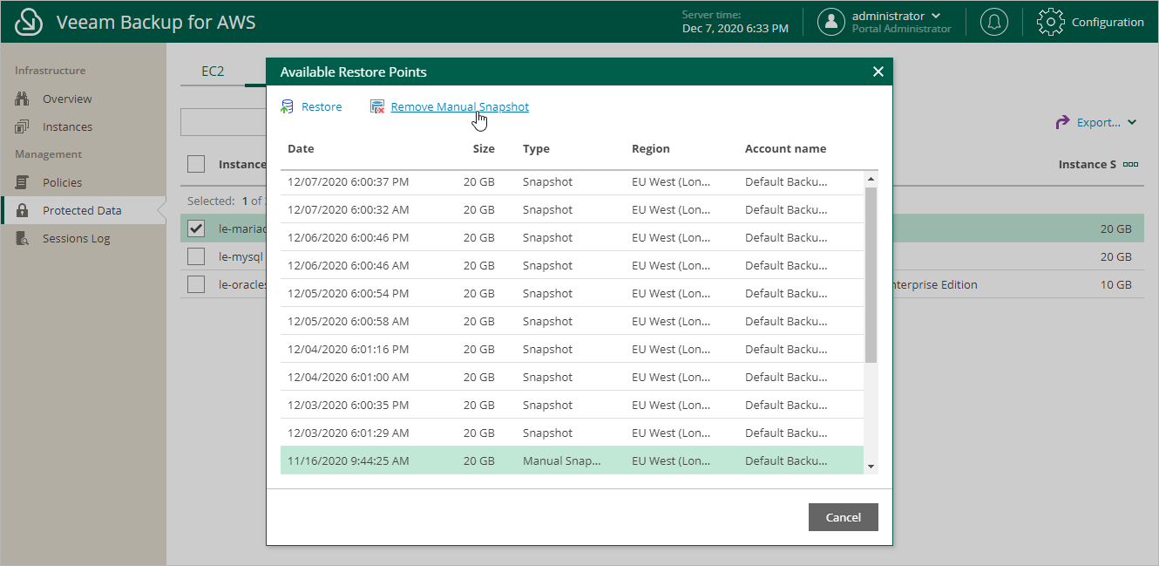Click the Instances sidebar icon
This screenshot has width=1159, height=566.
(23, 127)
